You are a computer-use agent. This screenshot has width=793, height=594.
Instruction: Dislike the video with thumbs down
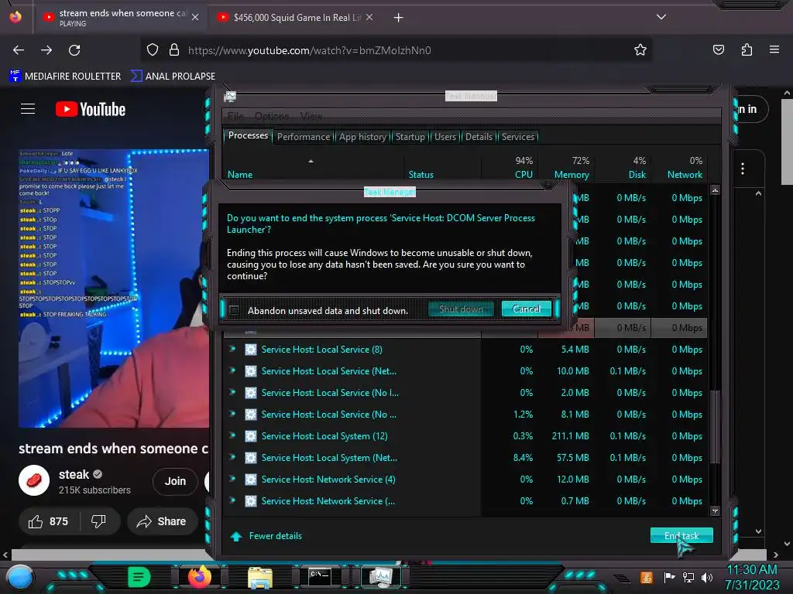click(98, 521)
